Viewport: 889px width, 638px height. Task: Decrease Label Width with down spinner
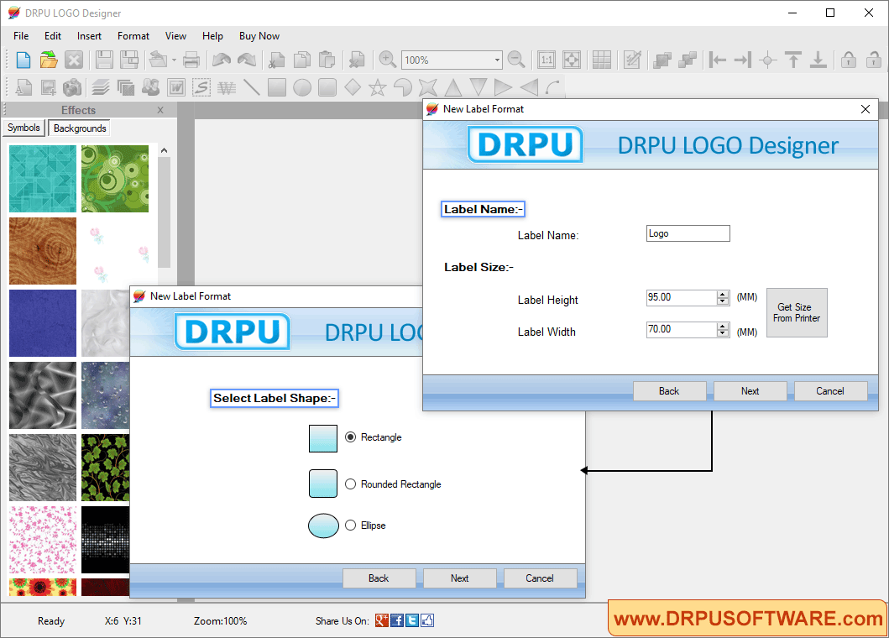pos(722,333)
